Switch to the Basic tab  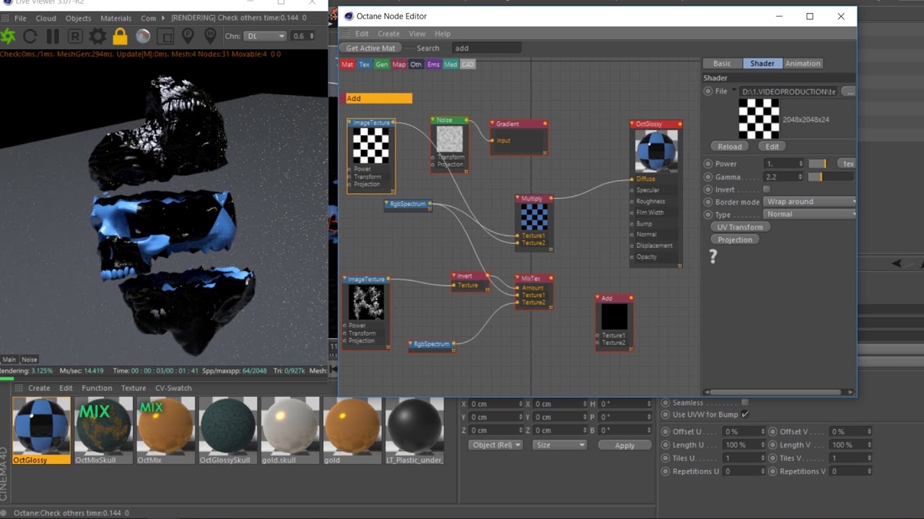pyautogui.click(x=722, y=63)
